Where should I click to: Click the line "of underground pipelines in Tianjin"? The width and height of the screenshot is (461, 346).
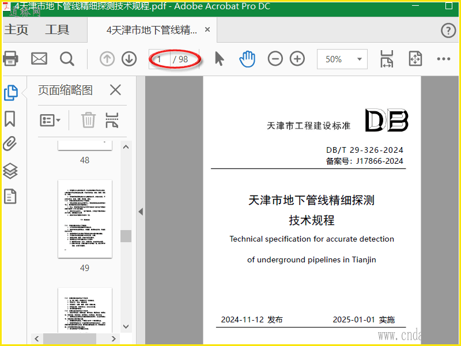[312, 260]
